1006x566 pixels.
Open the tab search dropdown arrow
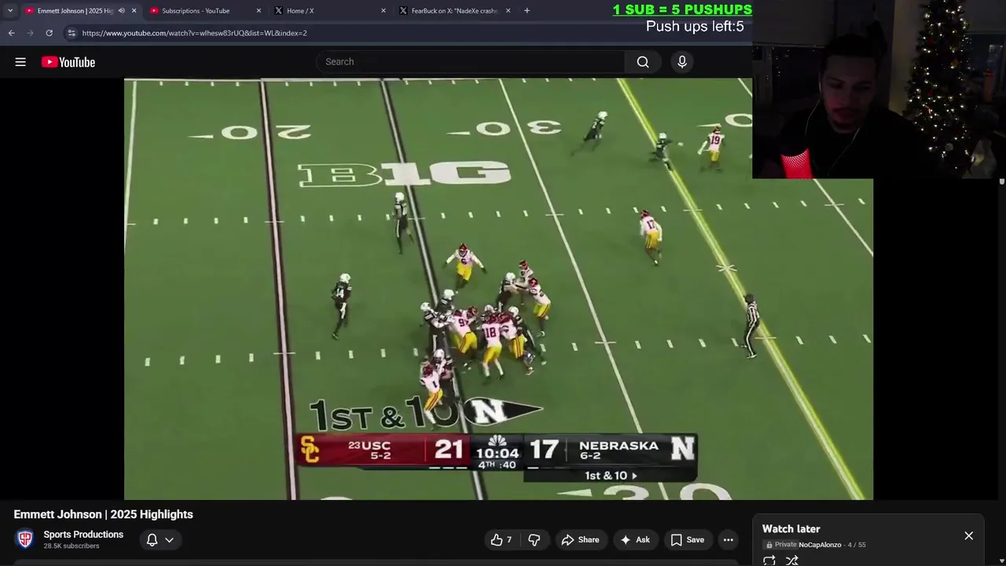tap(9, 10)
